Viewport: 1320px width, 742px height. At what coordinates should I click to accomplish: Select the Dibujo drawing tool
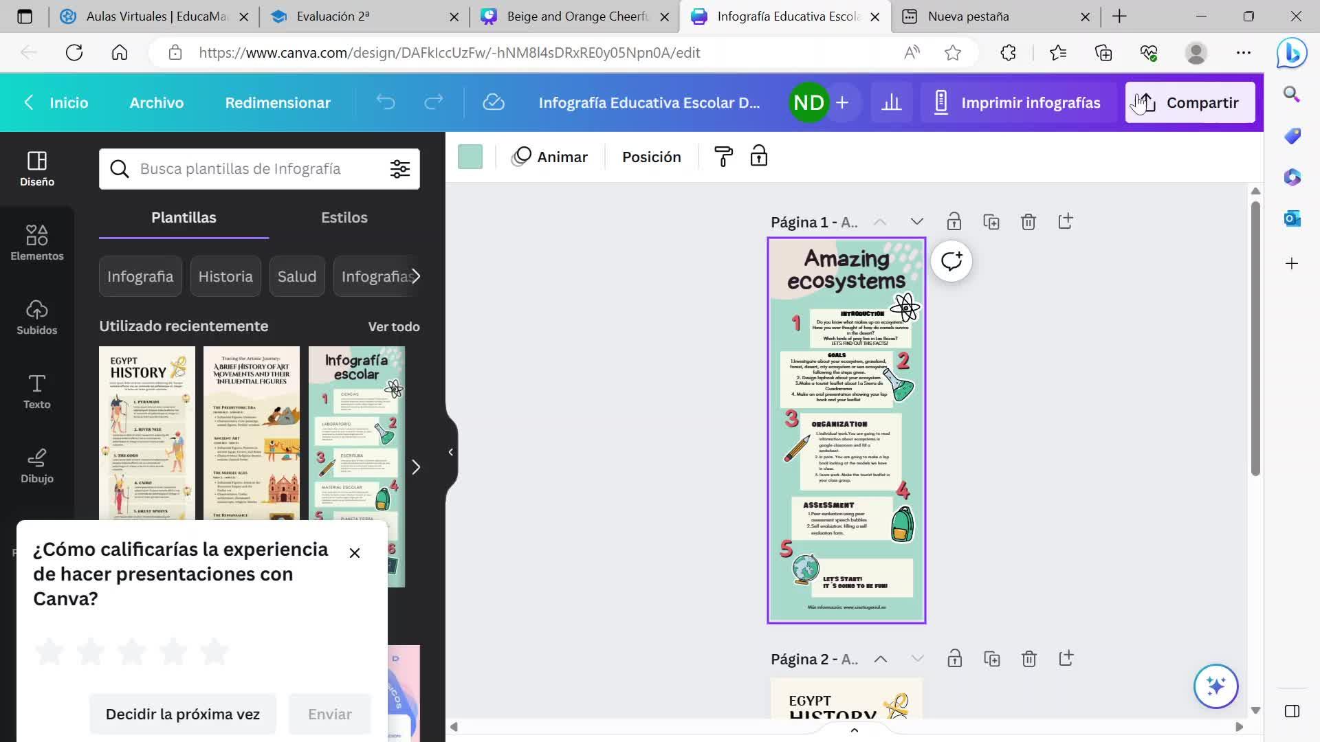pyautogui.click(x=37, y=465)
